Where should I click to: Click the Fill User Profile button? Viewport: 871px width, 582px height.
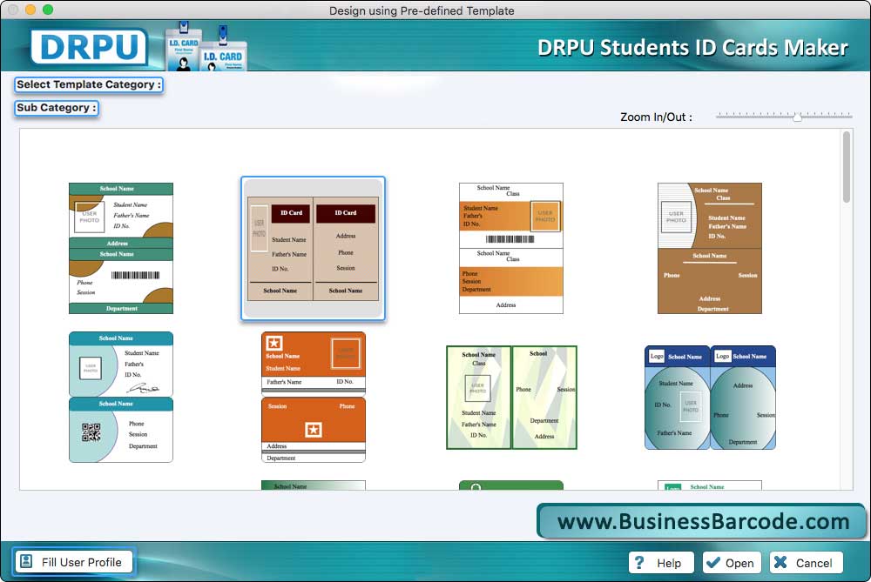pyautogui.click(x=74, y=561)
